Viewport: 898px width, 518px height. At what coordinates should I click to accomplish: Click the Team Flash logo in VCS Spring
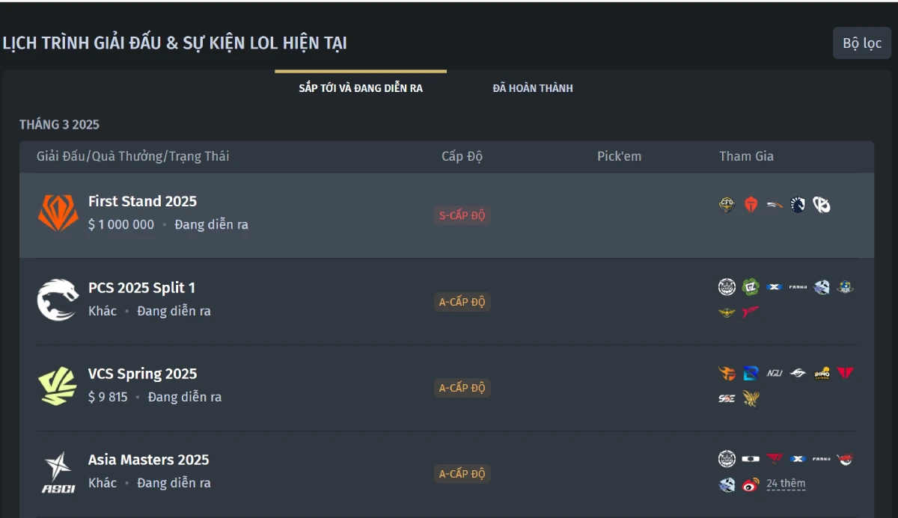[x=727, y=373]
